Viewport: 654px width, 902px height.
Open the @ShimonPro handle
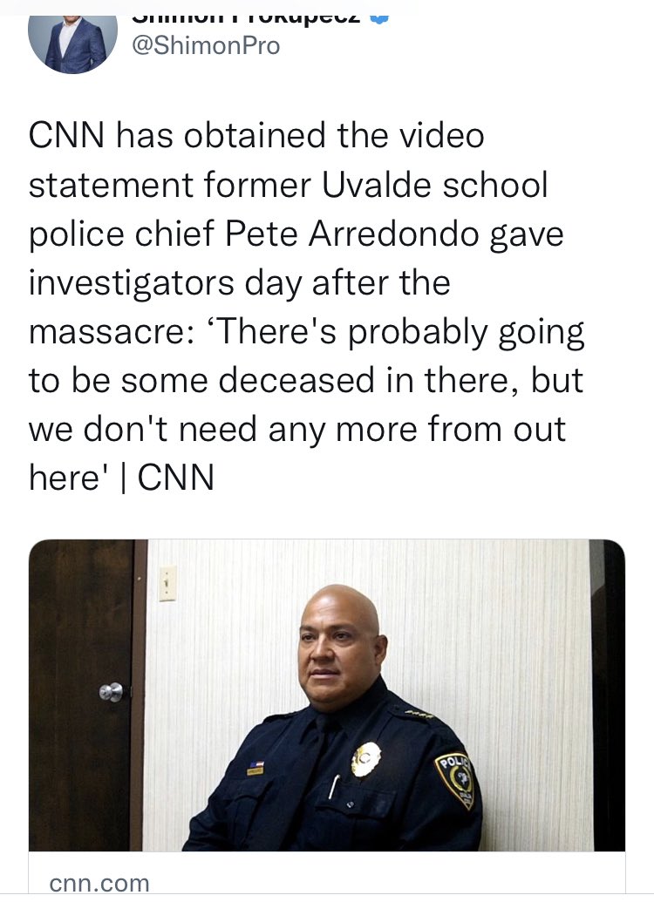tap(206, 46)
